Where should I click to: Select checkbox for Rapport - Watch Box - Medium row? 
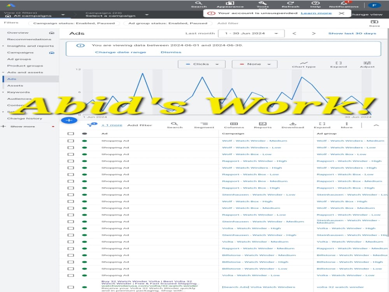point(71,181)
